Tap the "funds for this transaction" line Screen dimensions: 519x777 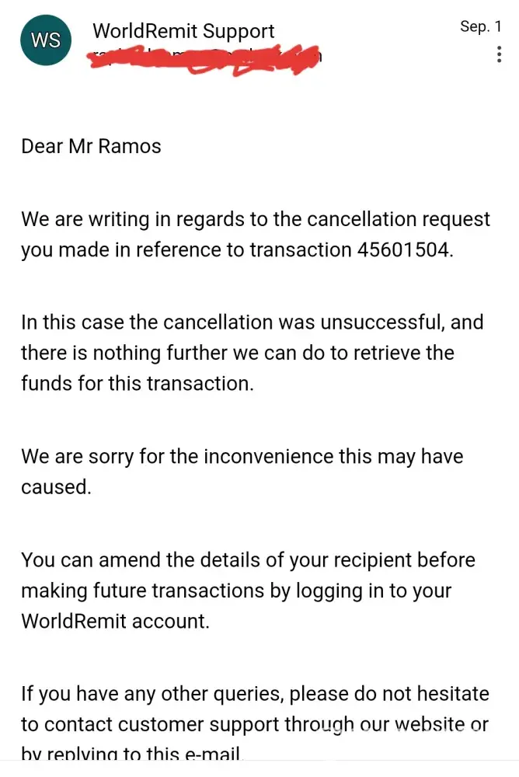(138, 383)
